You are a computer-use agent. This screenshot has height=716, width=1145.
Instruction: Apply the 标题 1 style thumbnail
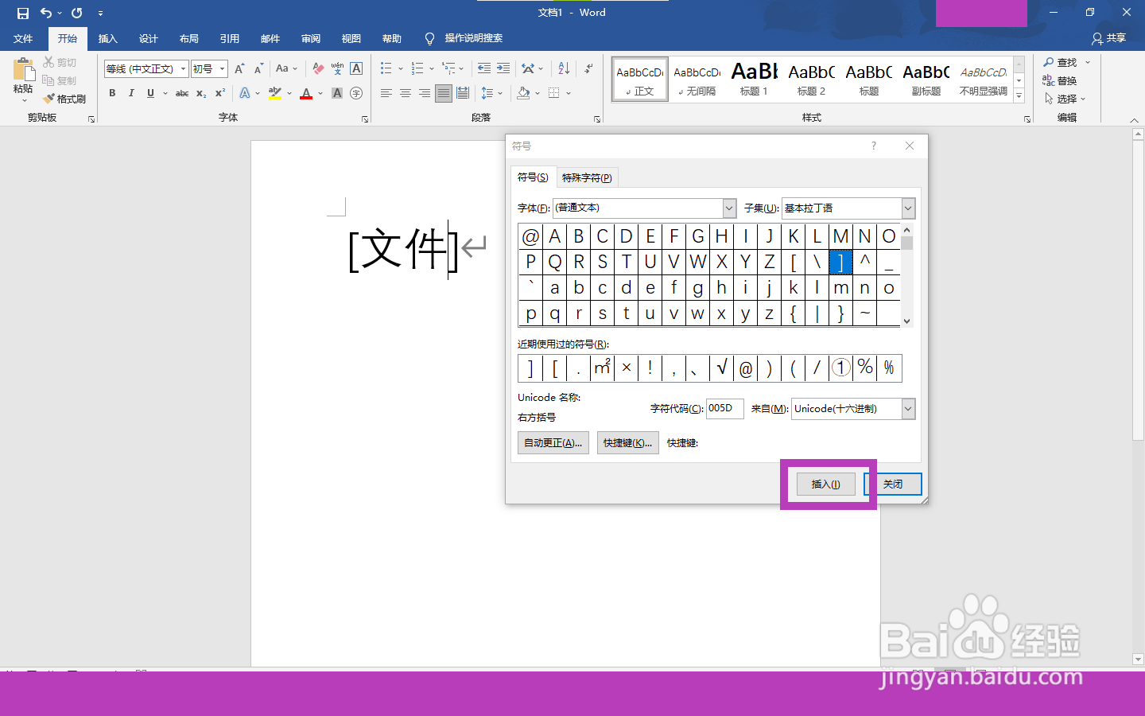click(754, 80)
